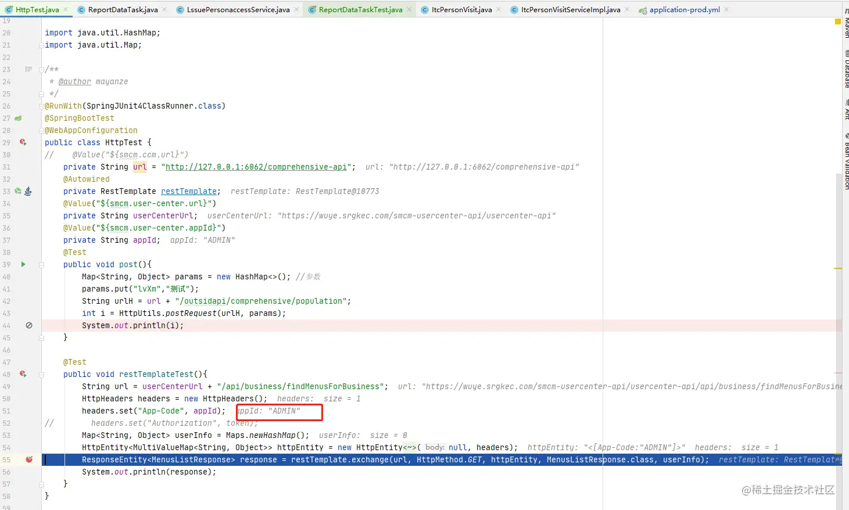This screenshot has width=849, height=510.
Task: Close the ReportDataTask.java tab
Action: 164,9
